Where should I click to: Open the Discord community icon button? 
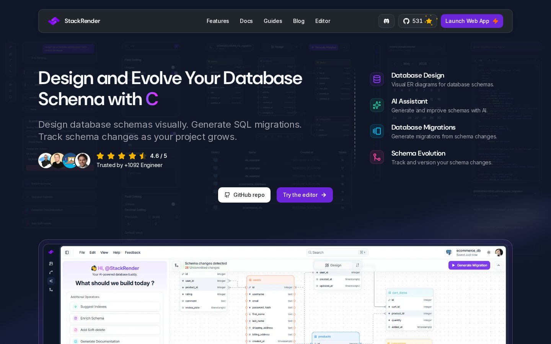pyautogui.click(x=386, y=21)
